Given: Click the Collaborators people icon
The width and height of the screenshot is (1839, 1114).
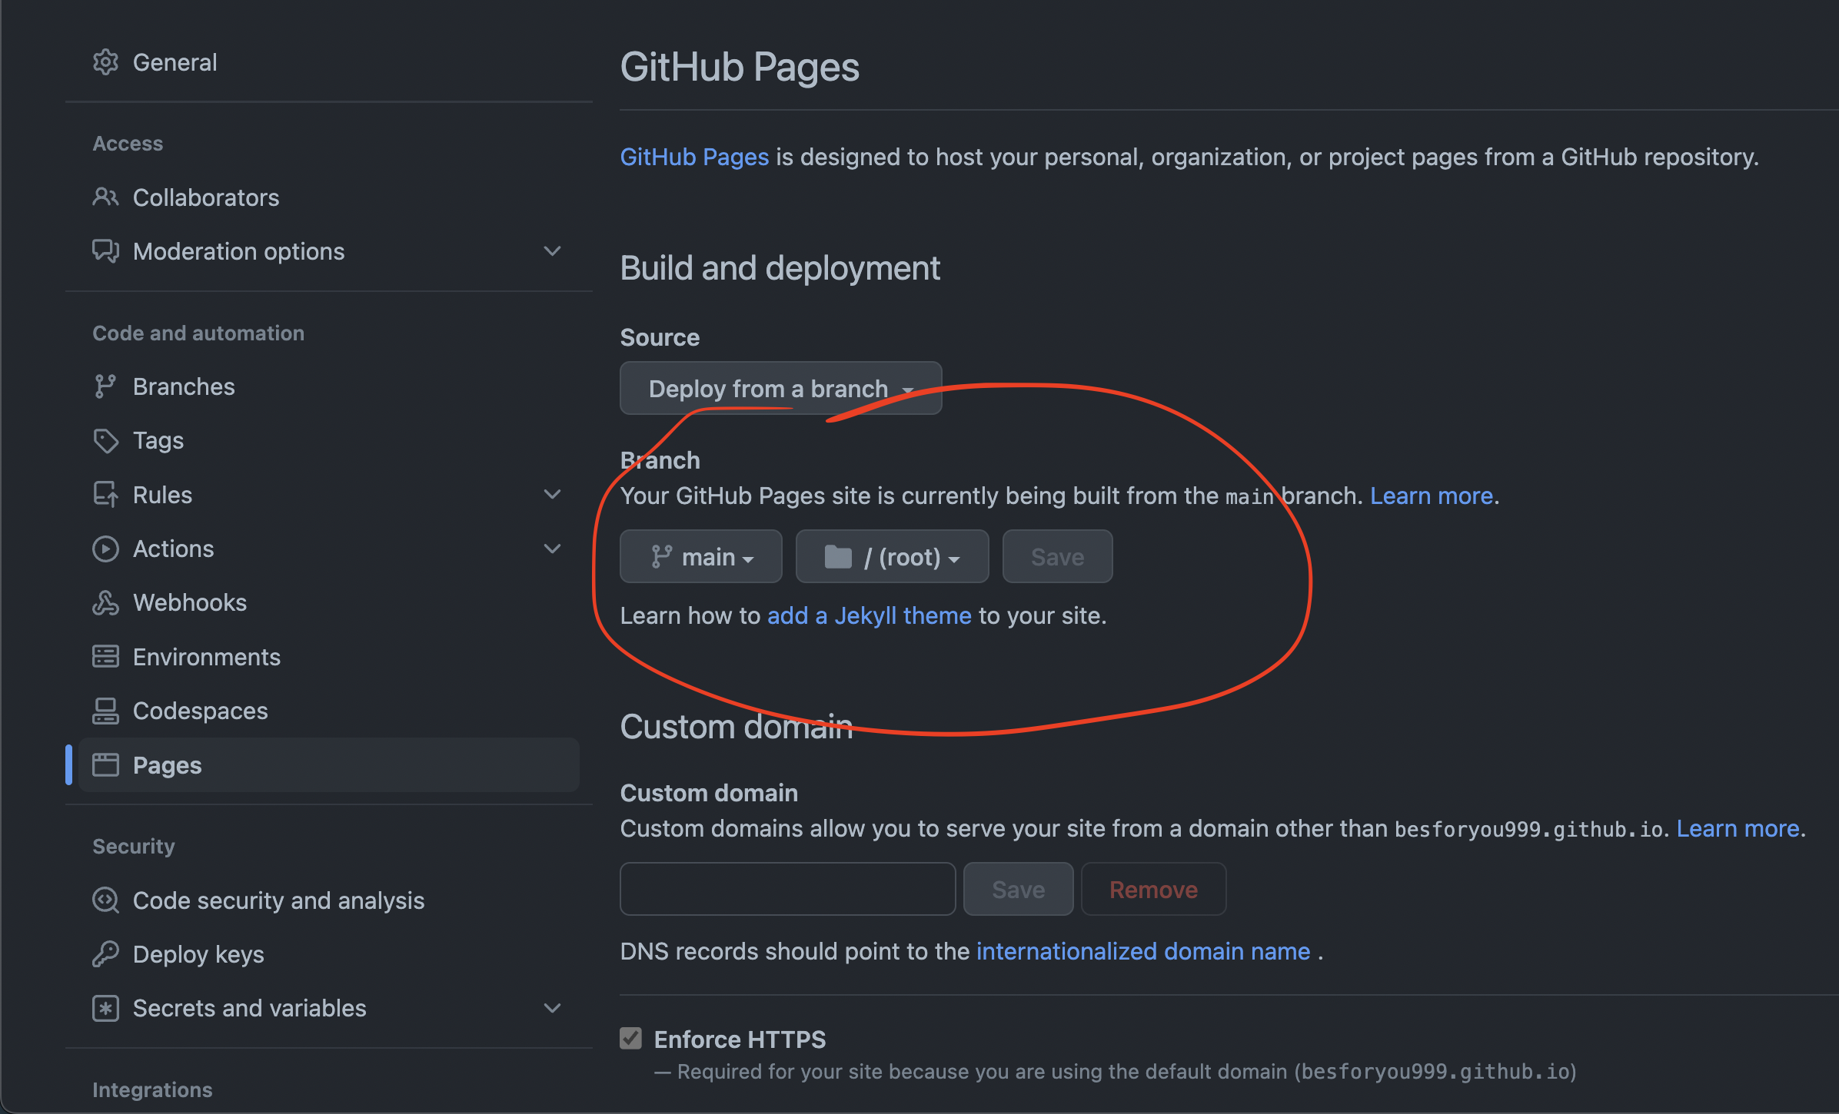Looking at the screenshot, I should click(x=105, y=197).
